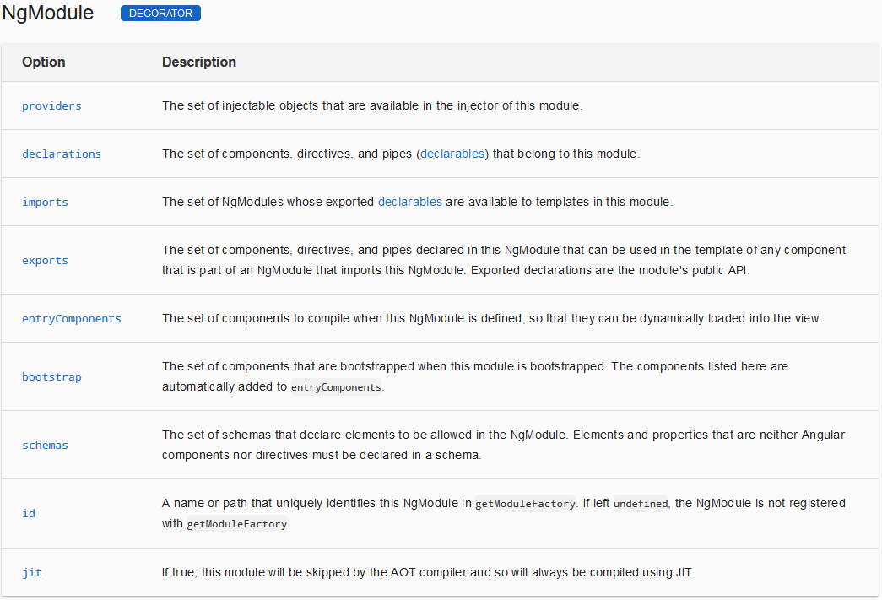Open the schemas option link
Screen dimensions: 882x600
point(45,445)
